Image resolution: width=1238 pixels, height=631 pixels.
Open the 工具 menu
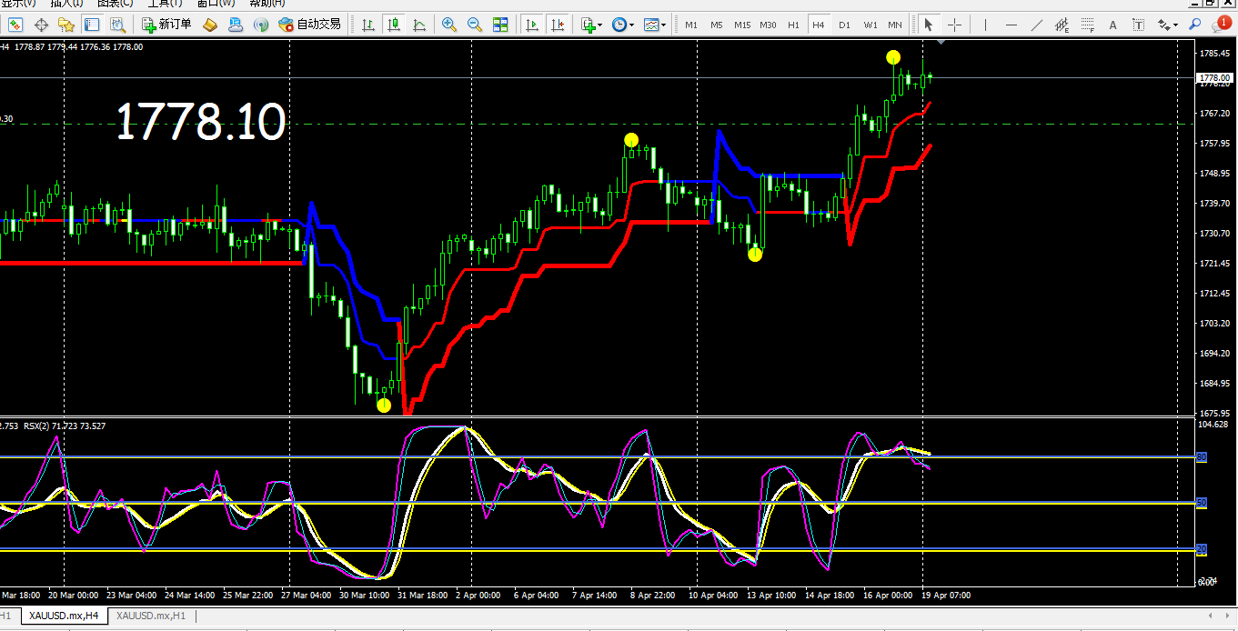[x=166, y=3]
